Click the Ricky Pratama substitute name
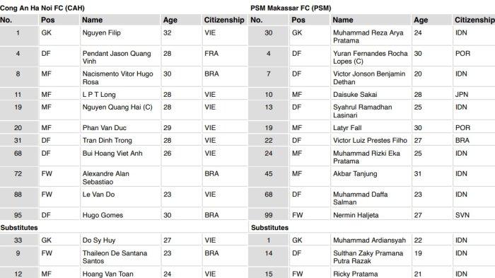This screenshot has height=278, width=495. coord(355,274)
